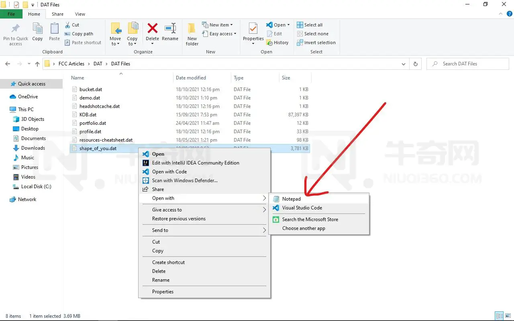Click Choose another app

(319, 228)
